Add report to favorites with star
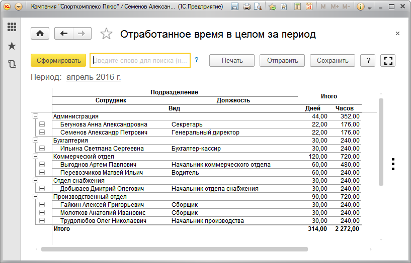Viewport: 411px width, 263px height. pos(106,34)
